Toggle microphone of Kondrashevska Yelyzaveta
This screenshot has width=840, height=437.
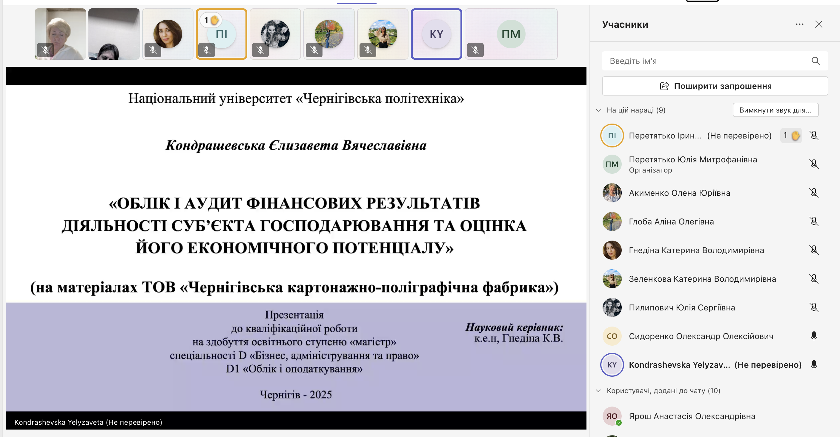(814, 365)
